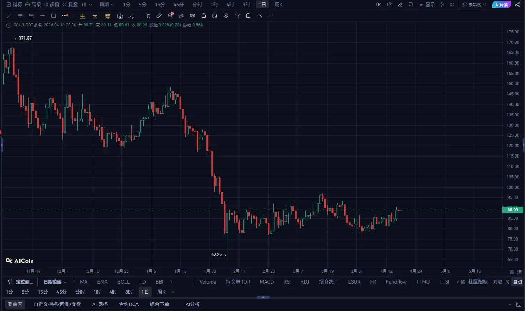Open the 合约DCA tab

[129, 304]
